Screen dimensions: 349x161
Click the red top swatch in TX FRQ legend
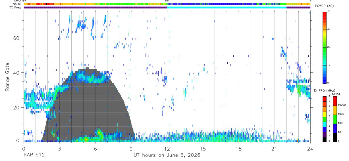(325, 99)
